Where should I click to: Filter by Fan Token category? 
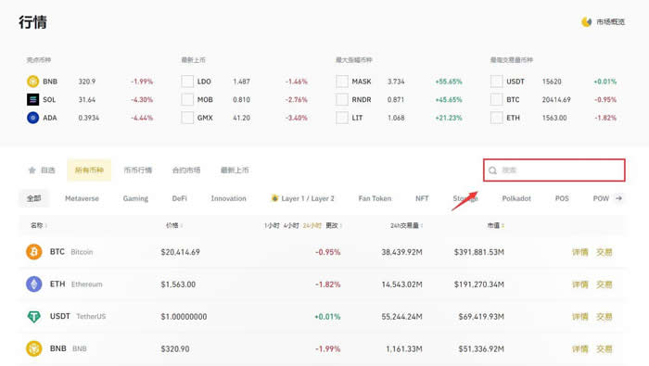[375, 198]
